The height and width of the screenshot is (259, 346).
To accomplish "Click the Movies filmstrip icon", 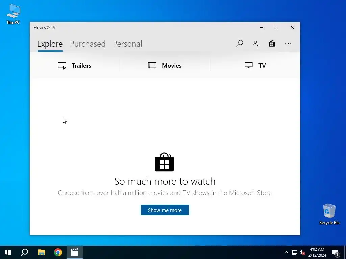I will [152, 65].
